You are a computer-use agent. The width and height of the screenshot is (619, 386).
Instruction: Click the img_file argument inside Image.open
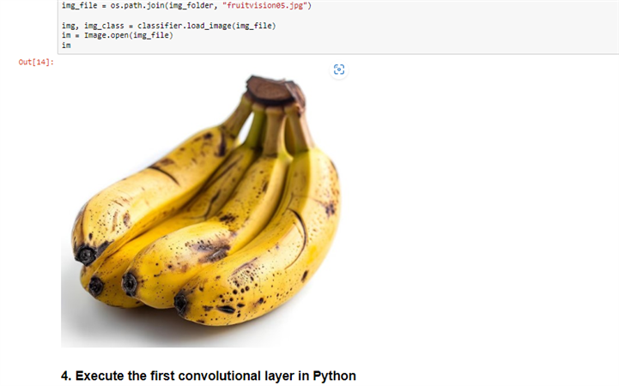(151, 35)
